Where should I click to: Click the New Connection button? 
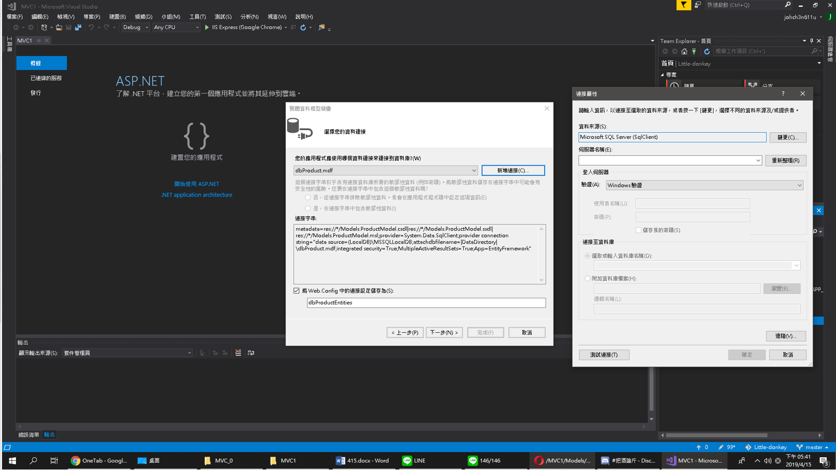(x=513, y=170)
